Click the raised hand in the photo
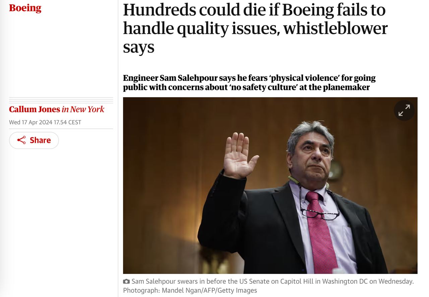 pos(238,155)
